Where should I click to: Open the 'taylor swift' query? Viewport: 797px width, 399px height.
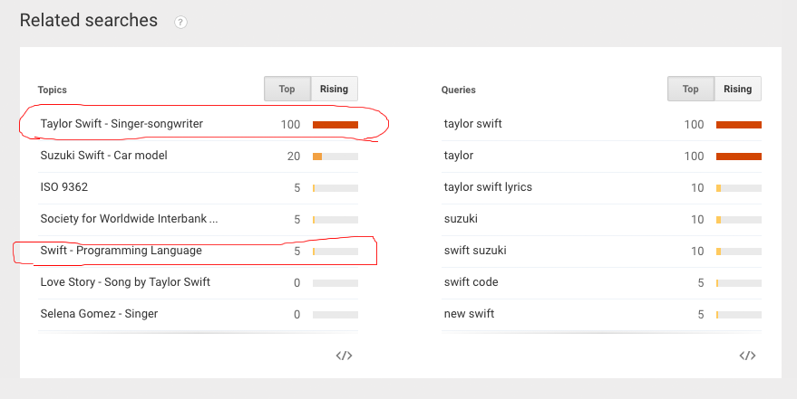pos(472,124)
